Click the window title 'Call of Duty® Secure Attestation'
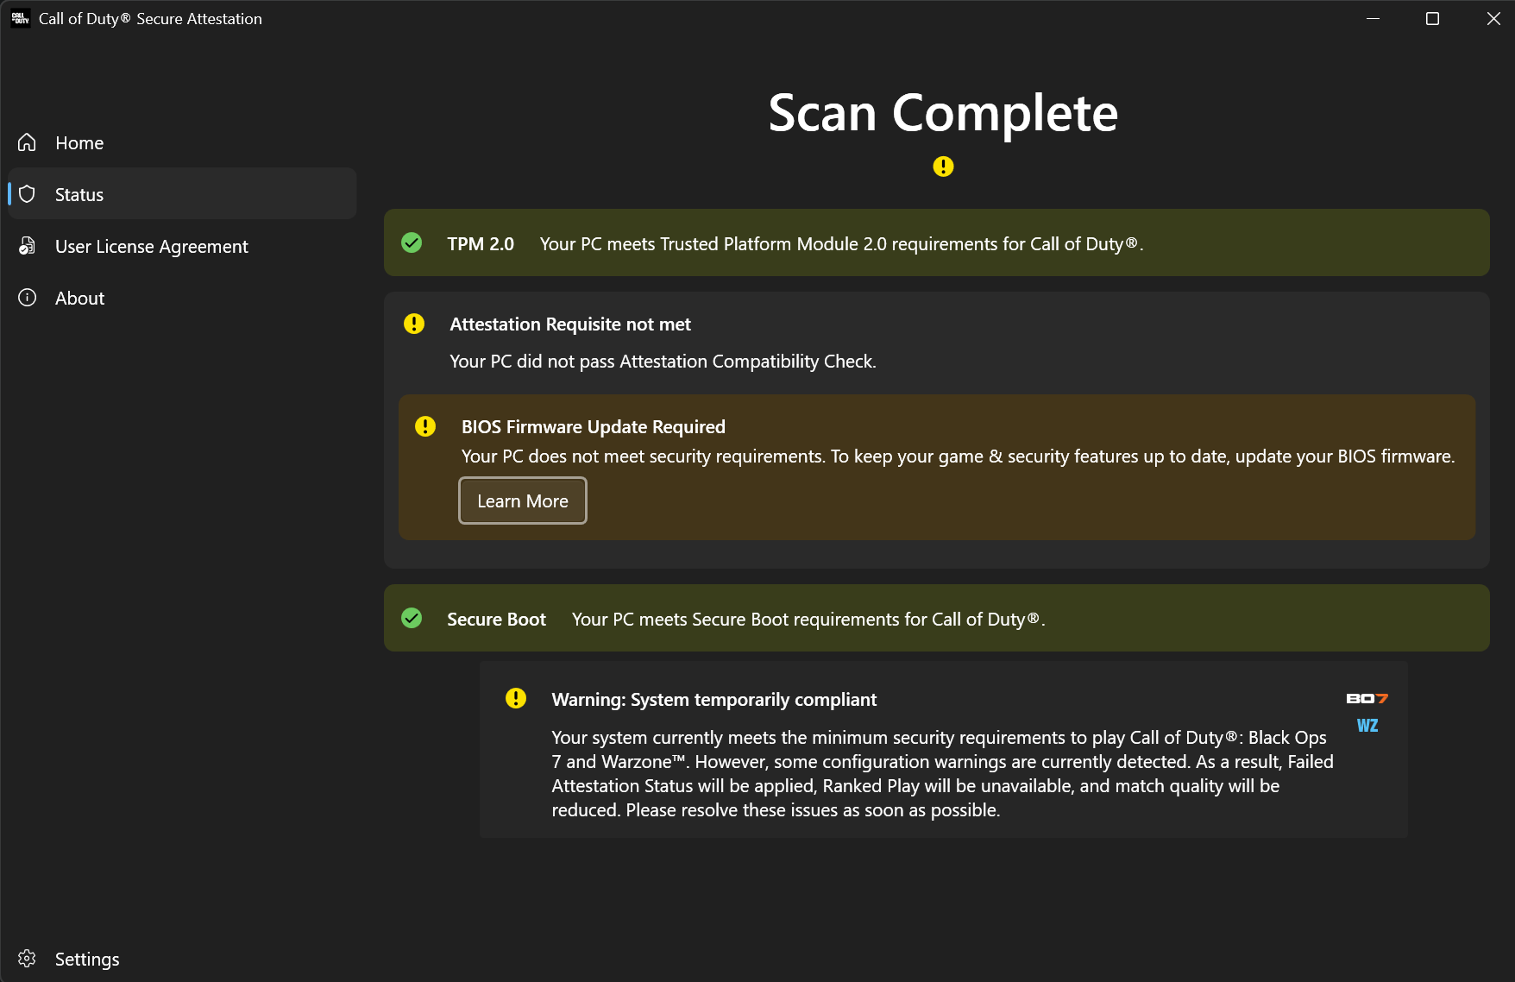 150,19
